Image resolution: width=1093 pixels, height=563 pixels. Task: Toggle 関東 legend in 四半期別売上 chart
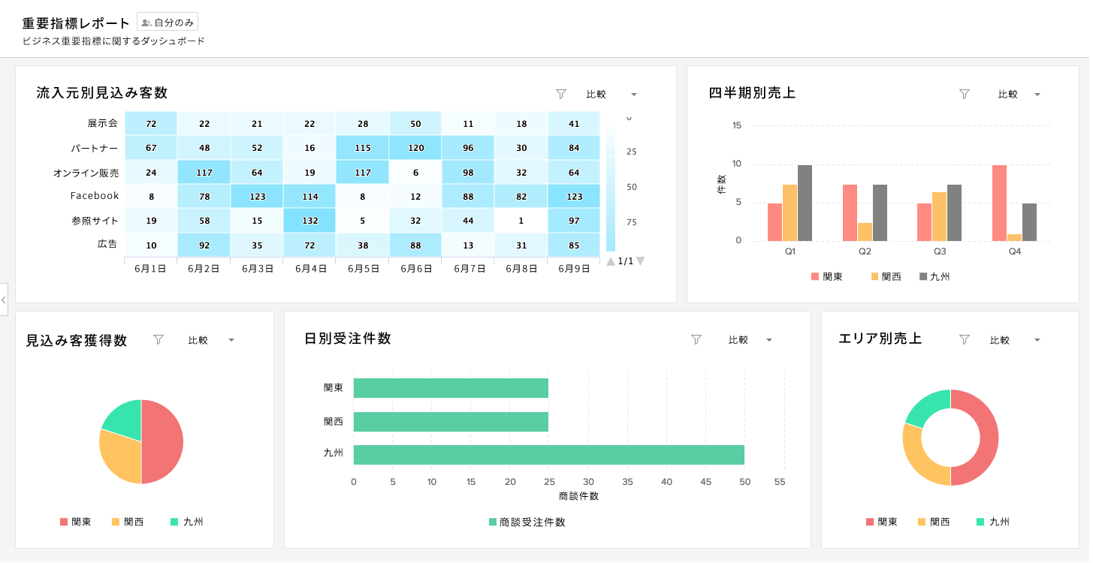click(826, 277)
